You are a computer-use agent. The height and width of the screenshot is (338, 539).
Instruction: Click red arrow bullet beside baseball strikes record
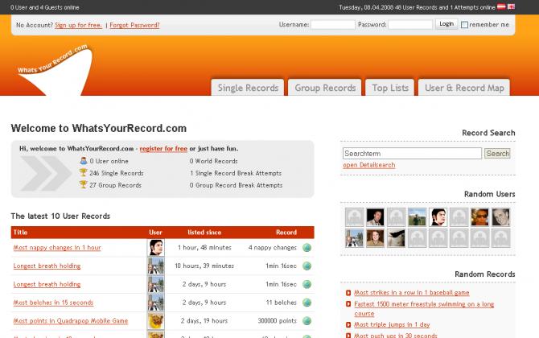point(348,293)
